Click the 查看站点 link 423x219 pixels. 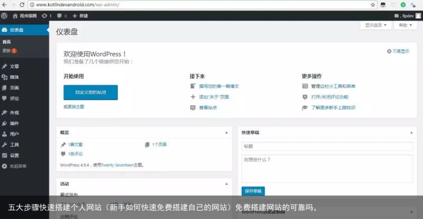[208, 108]
